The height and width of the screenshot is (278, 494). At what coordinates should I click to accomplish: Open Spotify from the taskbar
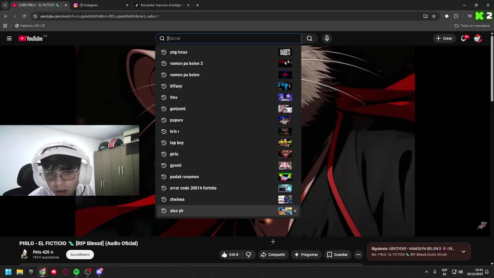click(x=76, y=272)
